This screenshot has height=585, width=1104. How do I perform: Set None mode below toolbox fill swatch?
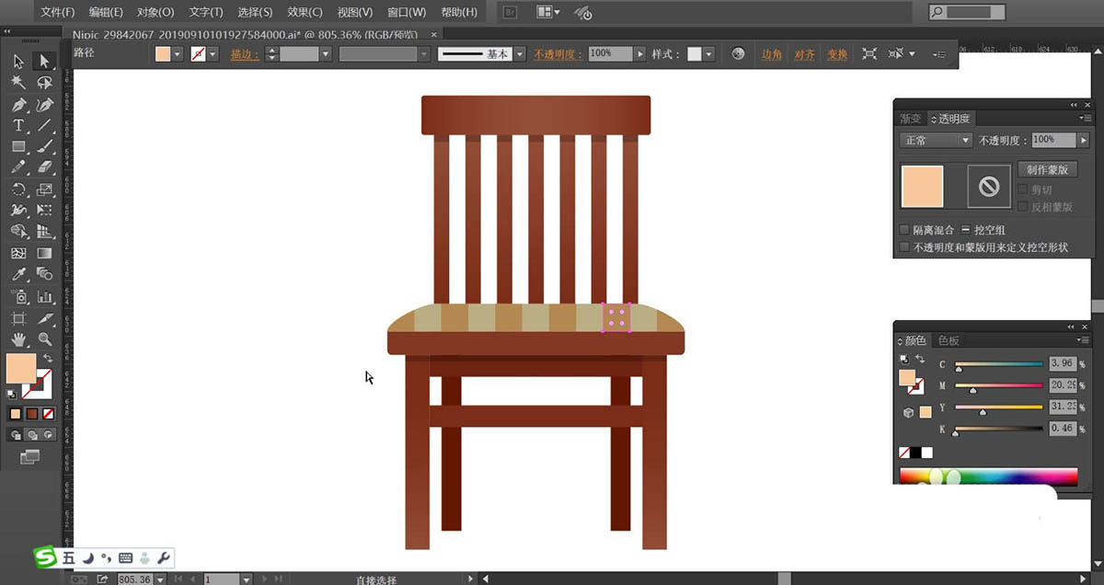(48, 414)
